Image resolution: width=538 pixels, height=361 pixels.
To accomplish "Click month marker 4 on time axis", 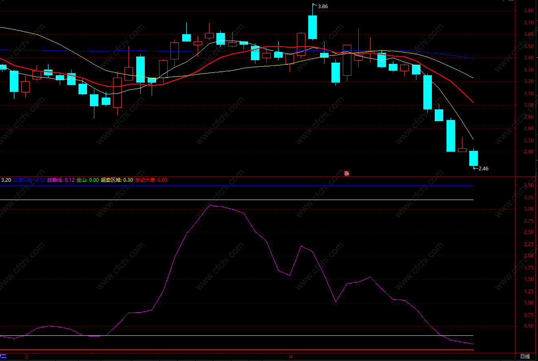I will (291, 357).
